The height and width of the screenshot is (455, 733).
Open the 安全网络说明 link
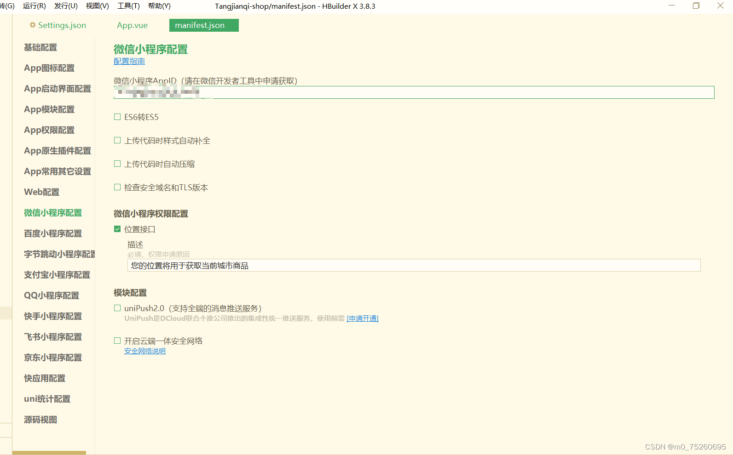[145, 351]
